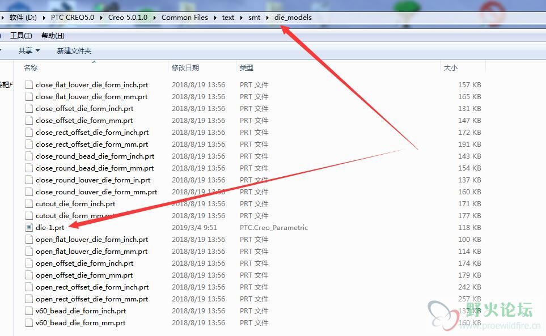Expand the arrow after Creo 5.0.1.0 breadcrumb

155,18
